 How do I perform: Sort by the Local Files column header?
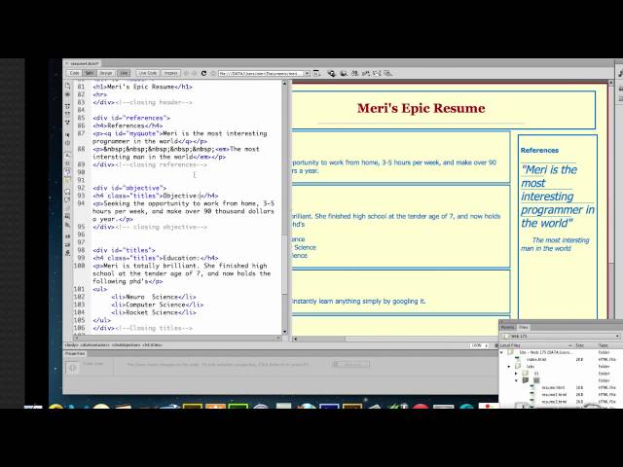510,345
